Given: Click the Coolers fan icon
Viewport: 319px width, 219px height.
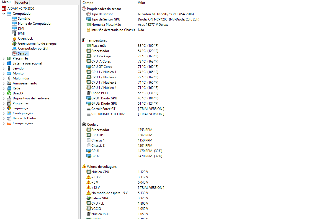Looking at the screenshot, I should point(84,124).
